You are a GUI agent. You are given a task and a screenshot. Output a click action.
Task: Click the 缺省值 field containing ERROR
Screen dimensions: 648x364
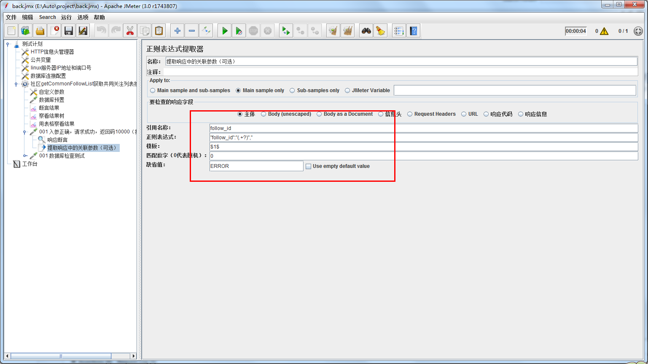[256, 166]
